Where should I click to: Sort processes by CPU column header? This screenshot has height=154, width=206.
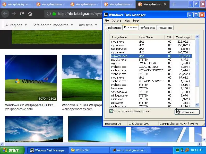pyautogui.click(x=169, y=37)
